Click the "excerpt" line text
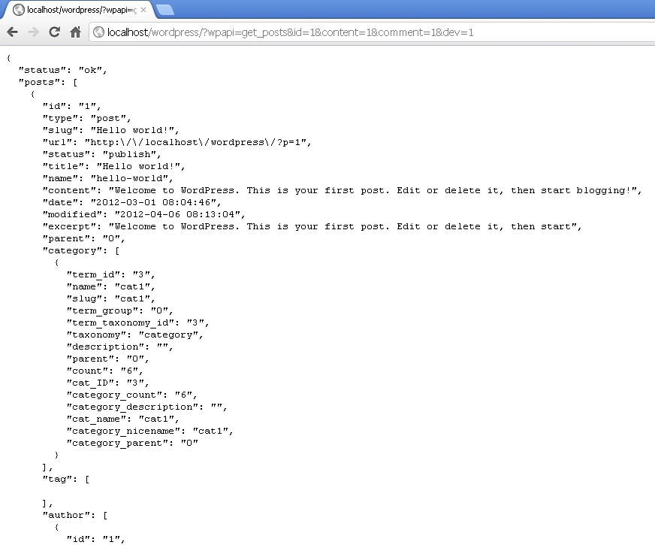The height and width of the screenshot is (545, 655). point(312,226)
